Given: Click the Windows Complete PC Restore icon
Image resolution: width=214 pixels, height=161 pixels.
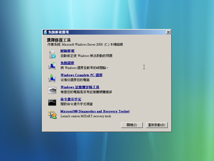Looking at the screenshot, I should click(52, 78).
